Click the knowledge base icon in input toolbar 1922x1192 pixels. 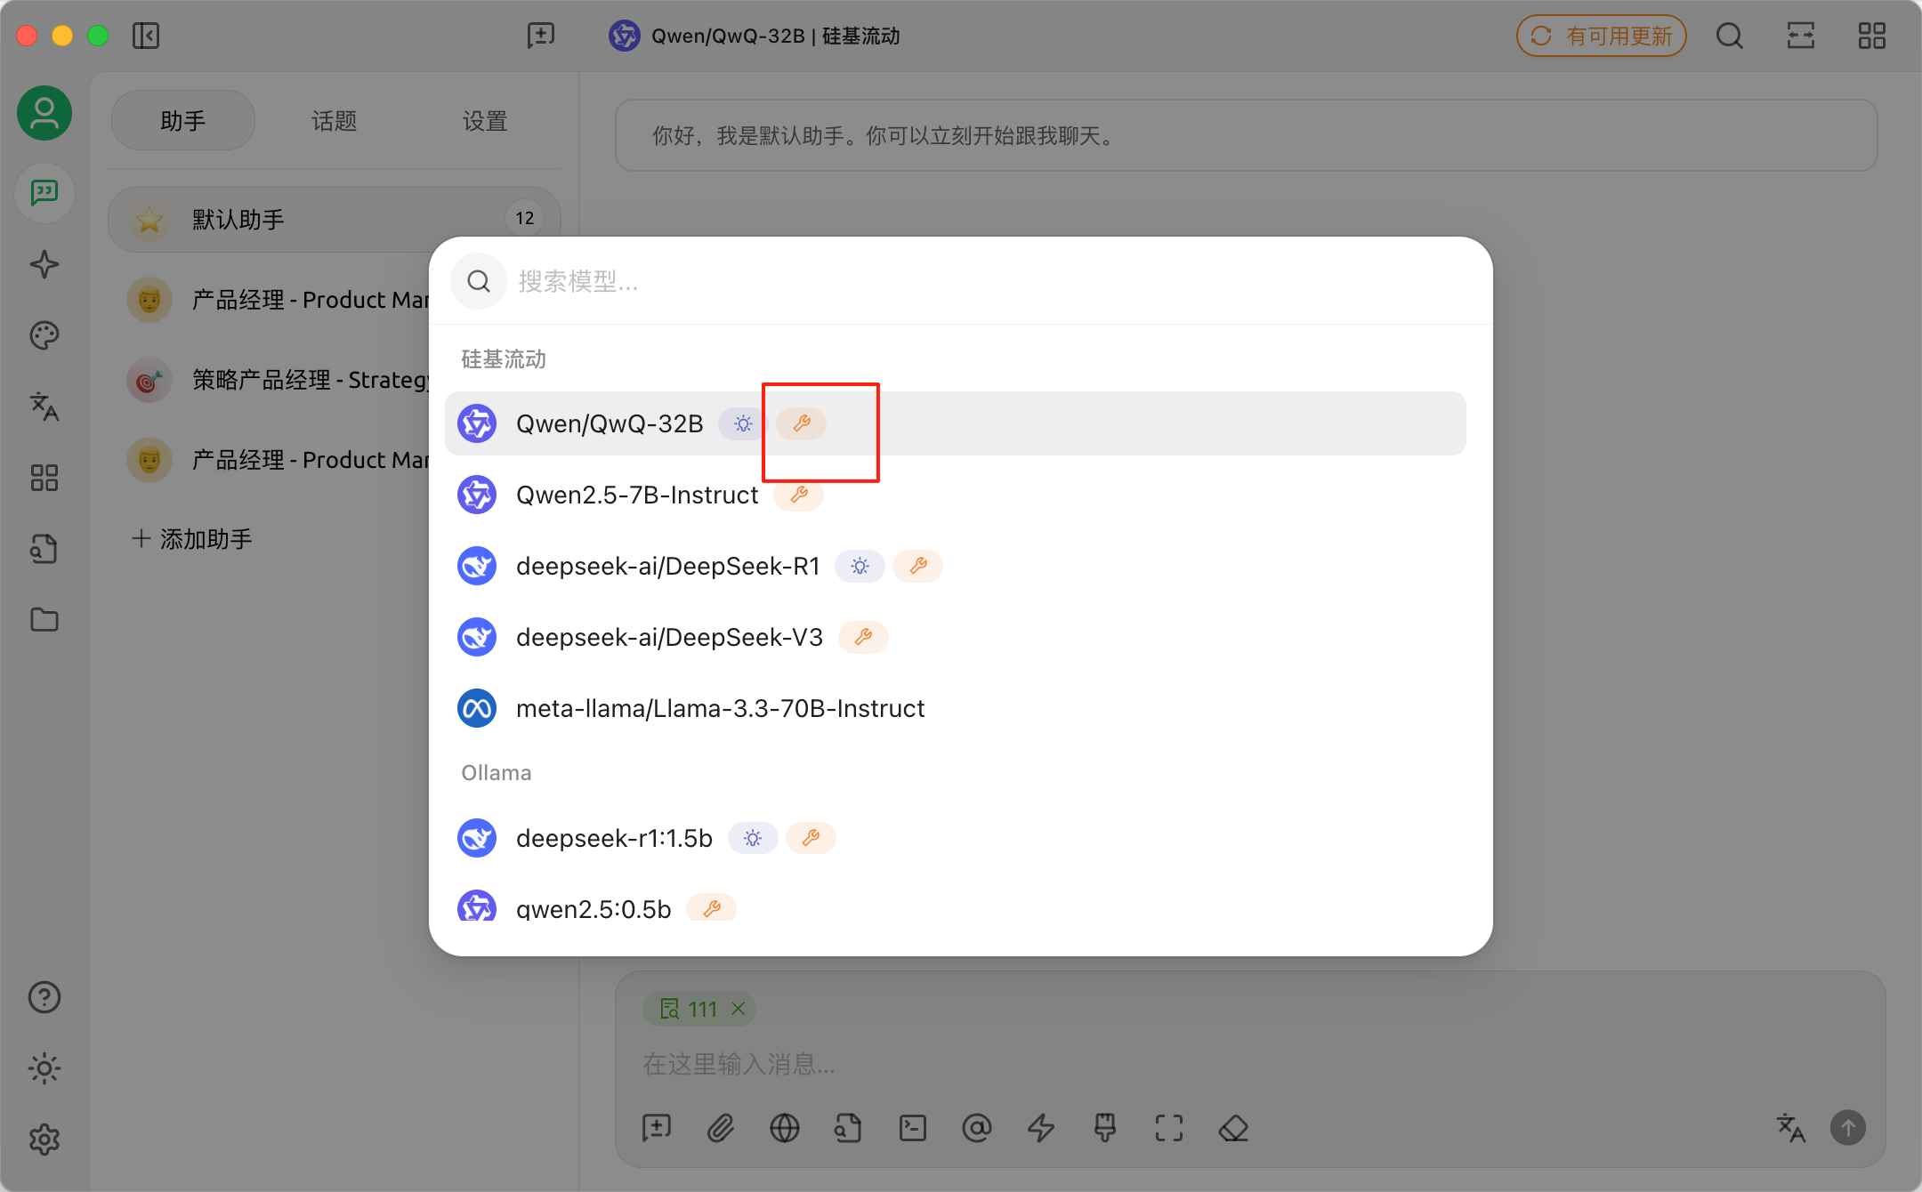click(x=849, y=1128)
